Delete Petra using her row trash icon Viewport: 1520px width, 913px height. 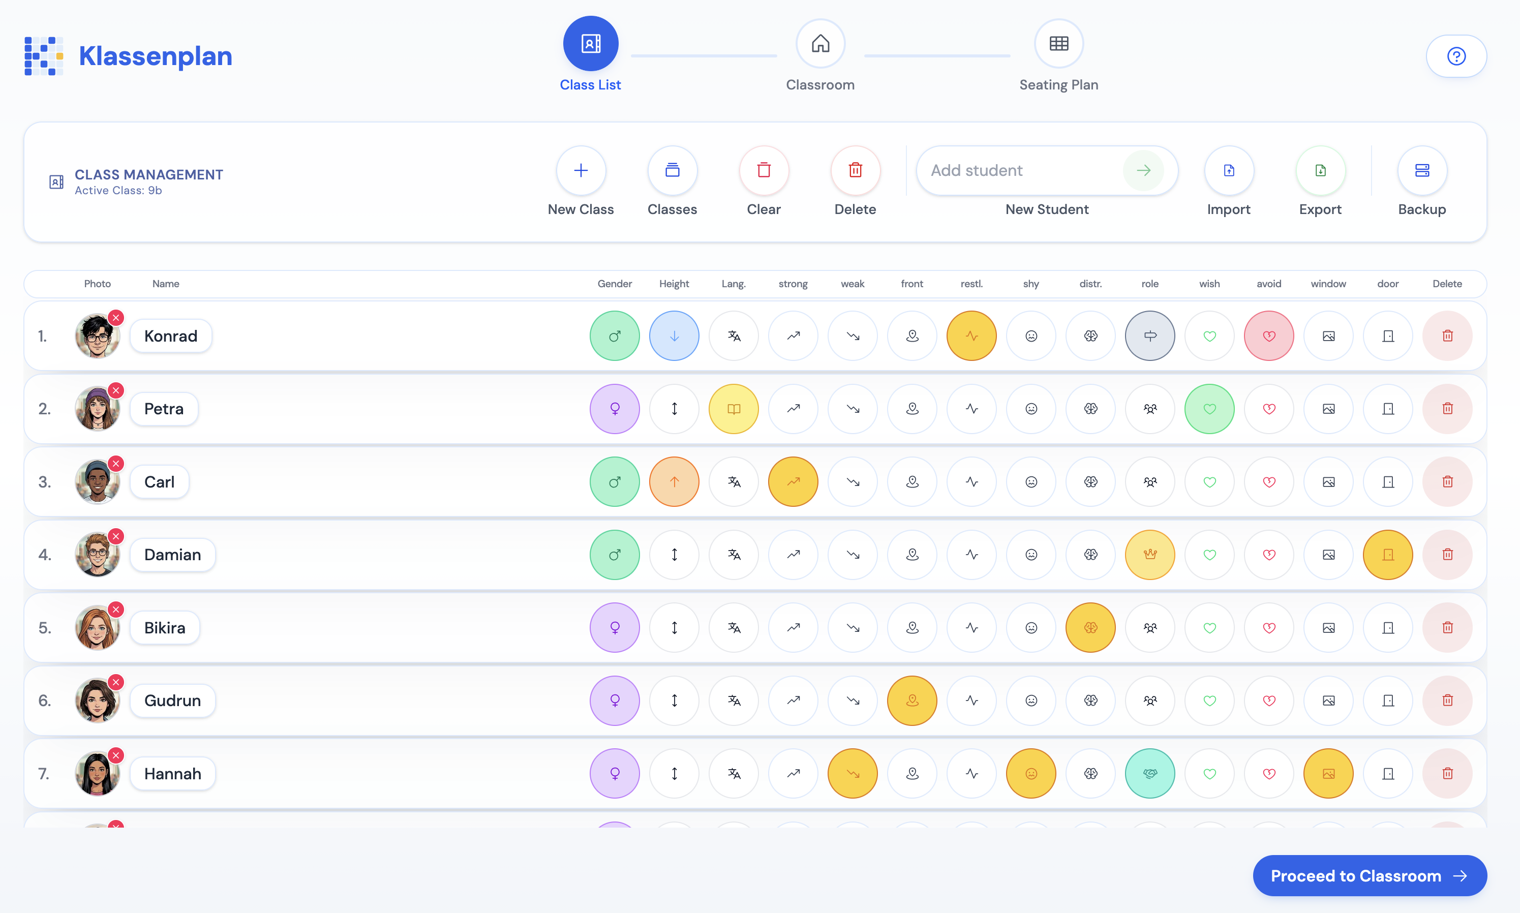pyautogui.click(x=1447, y=409)
